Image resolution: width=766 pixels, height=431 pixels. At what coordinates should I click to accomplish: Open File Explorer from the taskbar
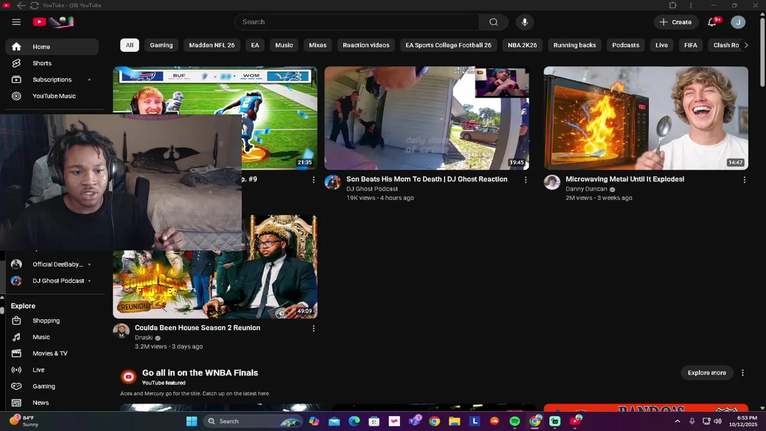pyautogui.click(x=454, y=421)
